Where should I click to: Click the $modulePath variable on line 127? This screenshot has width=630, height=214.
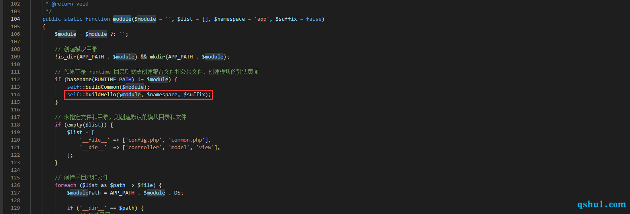(84, 193)
